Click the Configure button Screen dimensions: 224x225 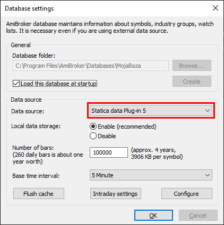(x=187, y=194)
